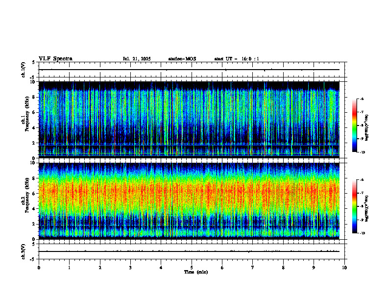Image resolution: width=388 pixels, height=300 pixels.
Task: Click the time axis tick label '7'
Action: point(253,268)
